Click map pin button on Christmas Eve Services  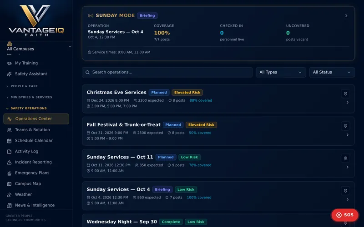[345, 94]
